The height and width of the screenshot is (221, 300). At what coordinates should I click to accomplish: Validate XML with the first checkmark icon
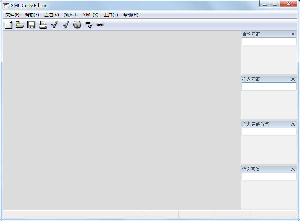pyautogui.click(x=54, y=24)
